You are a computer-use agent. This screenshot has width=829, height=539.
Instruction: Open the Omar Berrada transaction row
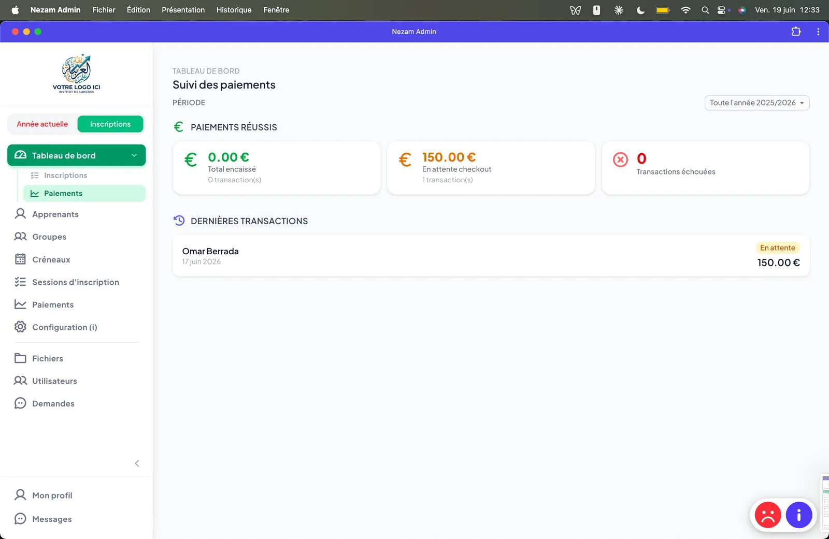[x=491, y=256]
